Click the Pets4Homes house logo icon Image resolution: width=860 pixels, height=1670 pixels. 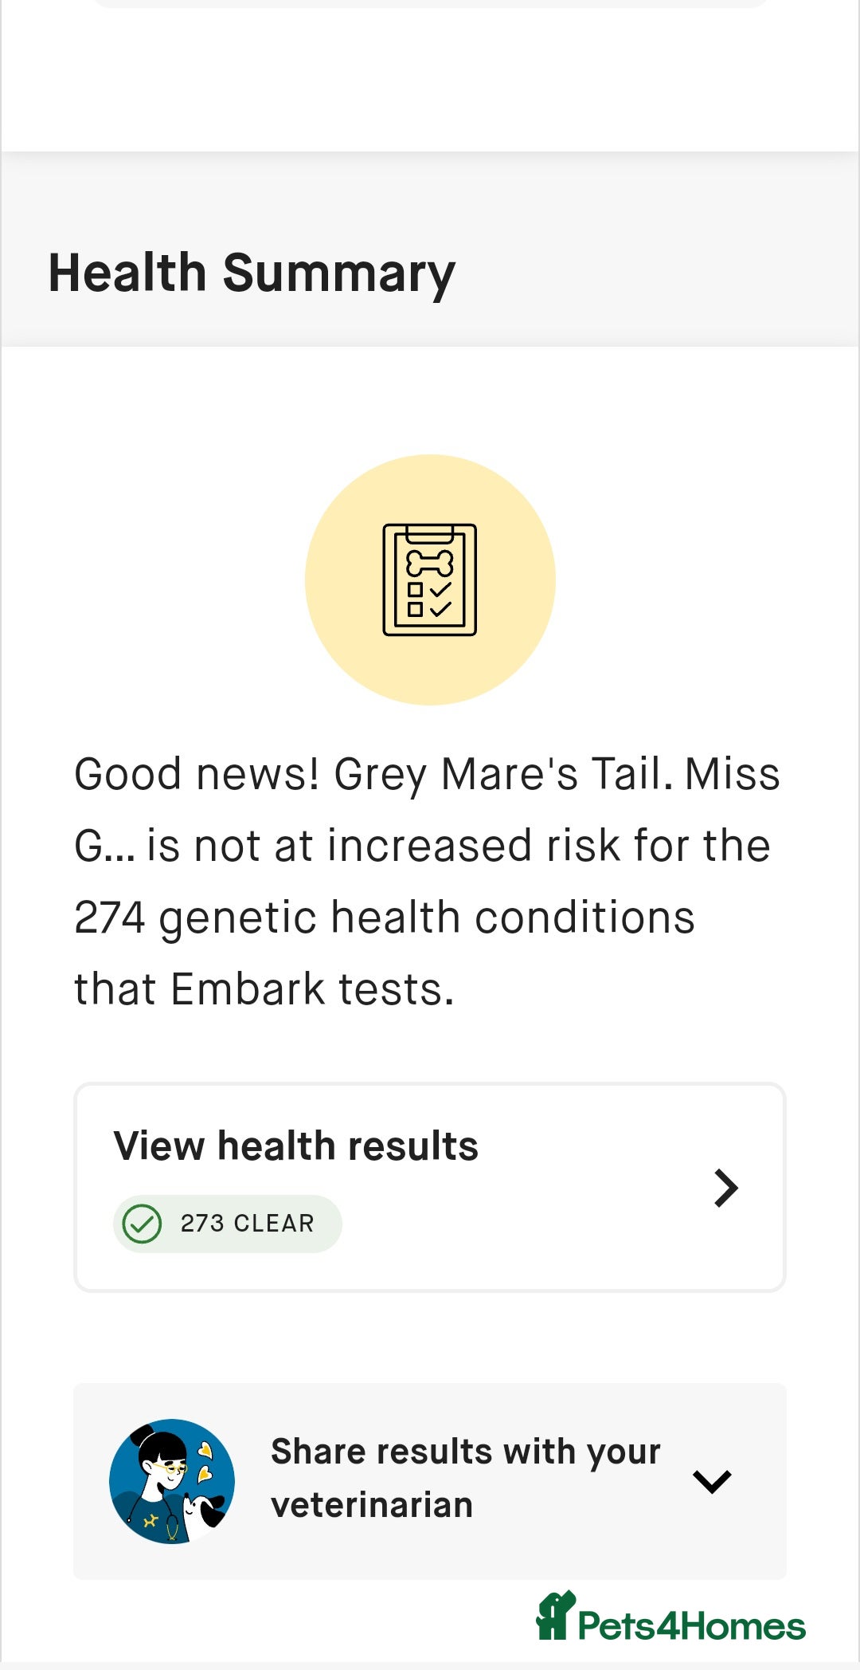pyautogui.click(x=555, y=1616)
